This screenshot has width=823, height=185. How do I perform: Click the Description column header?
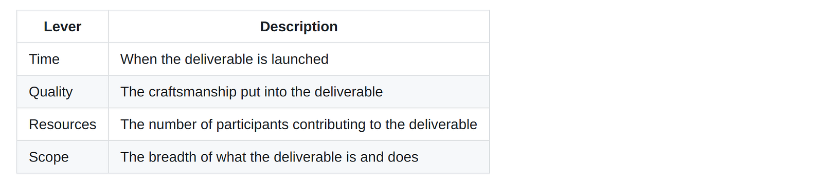click(x=299, y=27)
